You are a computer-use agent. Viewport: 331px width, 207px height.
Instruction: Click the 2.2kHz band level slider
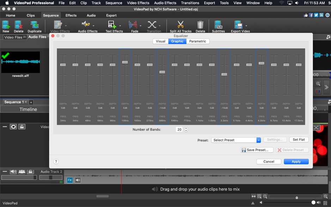pyautogui.click(x=224, y=74)
